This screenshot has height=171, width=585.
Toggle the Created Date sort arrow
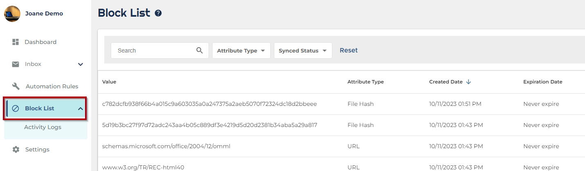(x=468, y=82)
